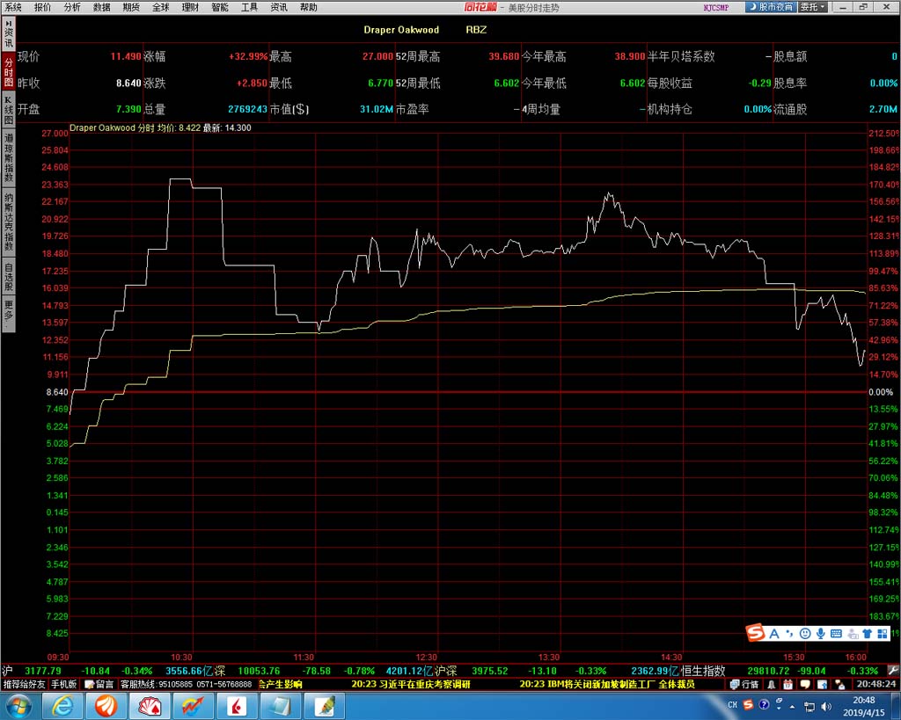Open the 工具 menu

coord(249,7)
